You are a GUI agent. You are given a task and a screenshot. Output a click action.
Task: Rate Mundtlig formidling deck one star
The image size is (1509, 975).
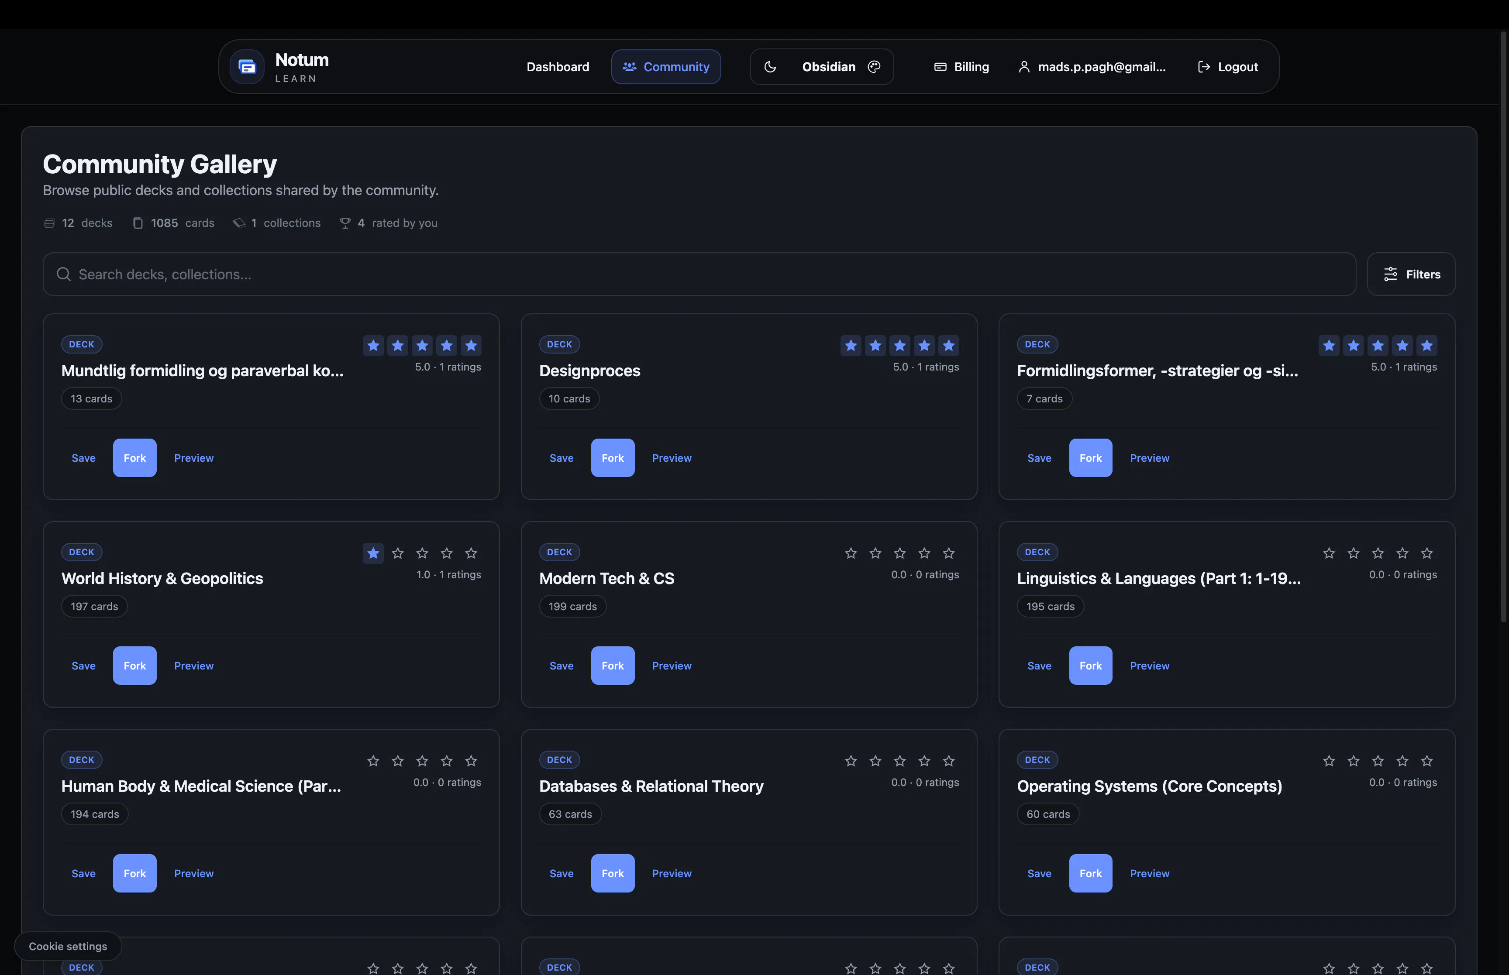[373, 346]
